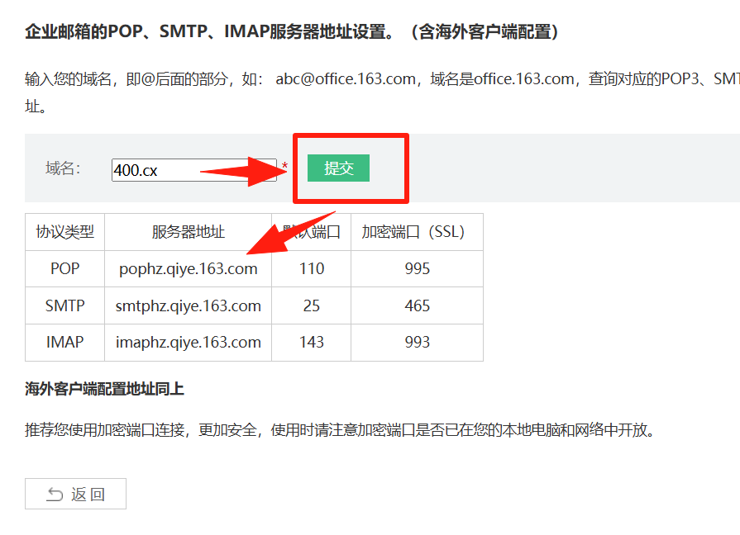Click the SMTP protocol type cell
Viewport: 740px width, 535px height.
pyautogui.click(x=64, y=305)
